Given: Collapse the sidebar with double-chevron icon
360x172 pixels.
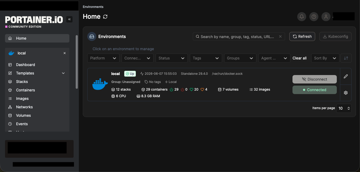Looking at the screenshot, I should coord(69,19).
